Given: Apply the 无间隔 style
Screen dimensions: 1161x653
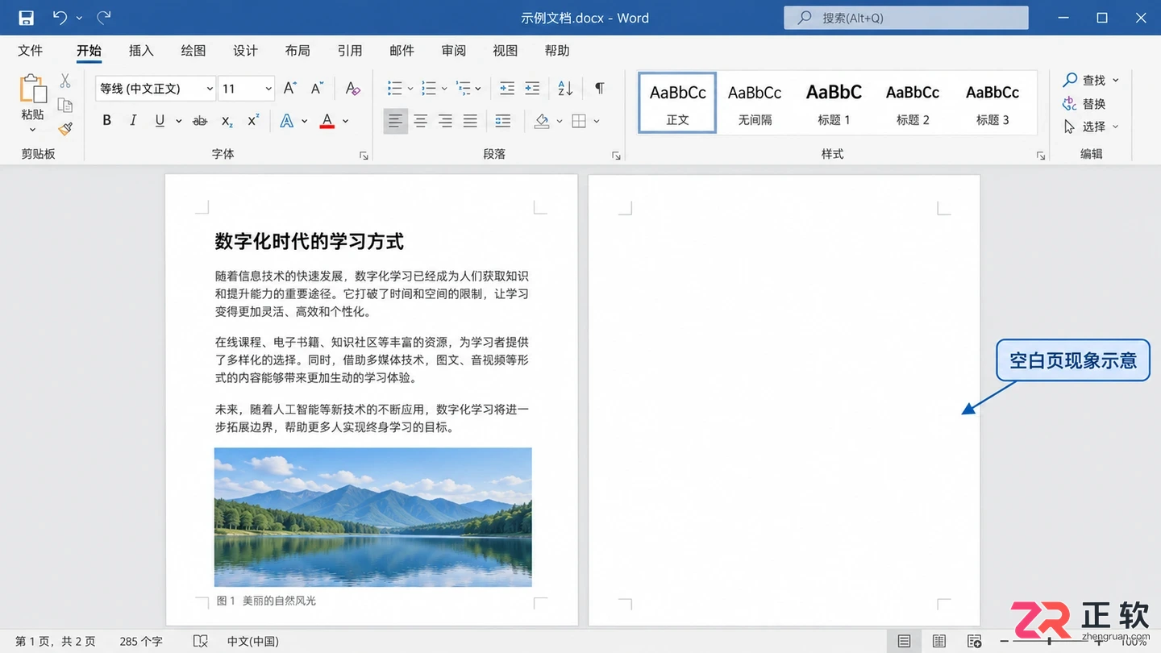Looking at the screenshot, I should (755, 102).
